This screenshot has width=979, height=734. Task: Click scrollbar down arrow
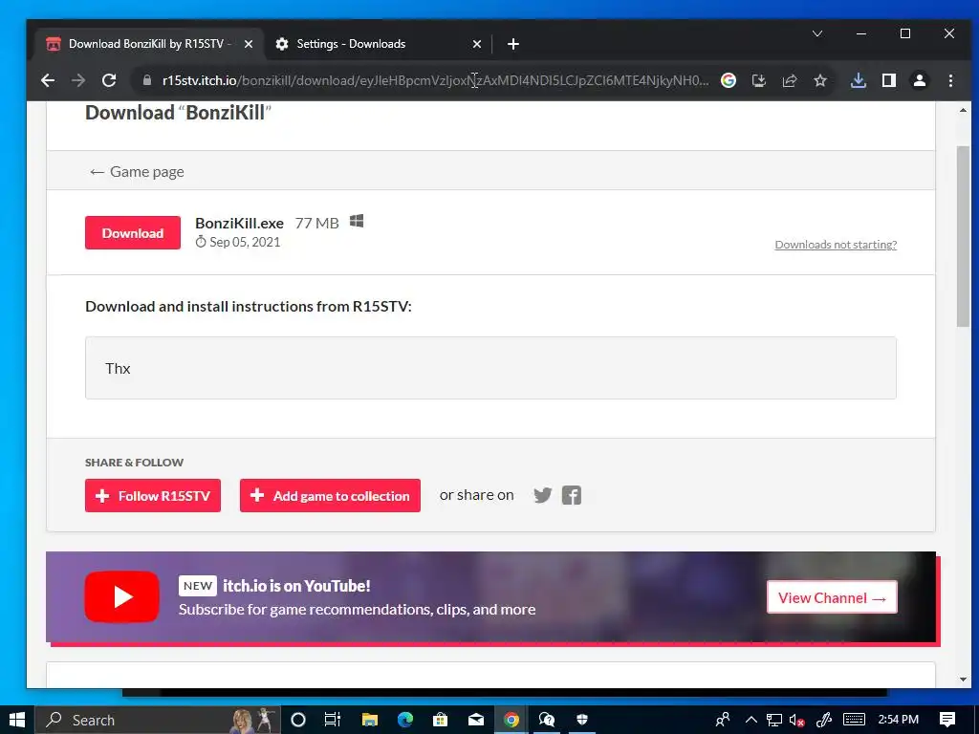coord(963,680)
